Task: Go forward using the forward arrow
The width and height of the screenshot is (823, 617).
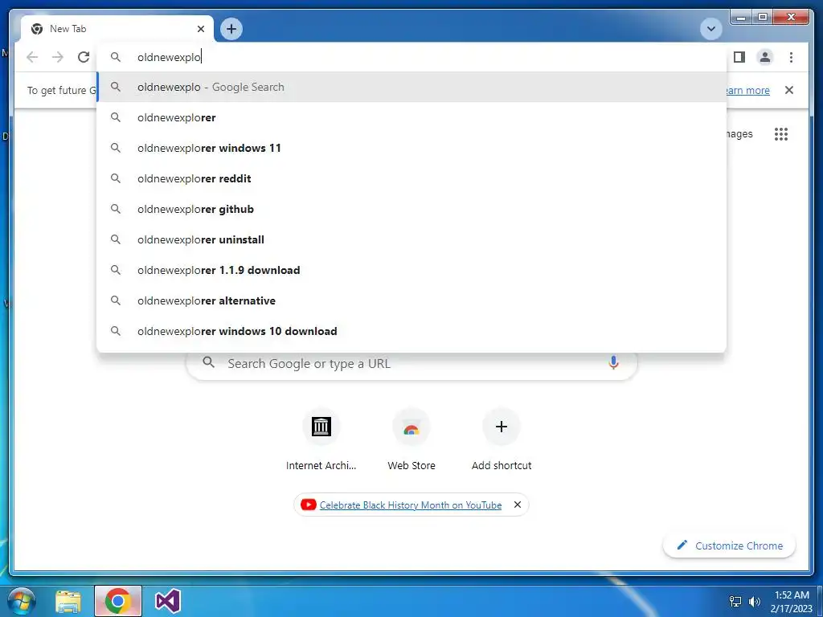Action: click(x=58, y=57)
